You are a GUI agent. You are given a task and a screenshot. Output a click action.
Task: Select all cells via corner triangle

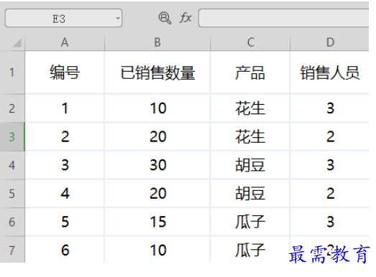pos(17,43)
